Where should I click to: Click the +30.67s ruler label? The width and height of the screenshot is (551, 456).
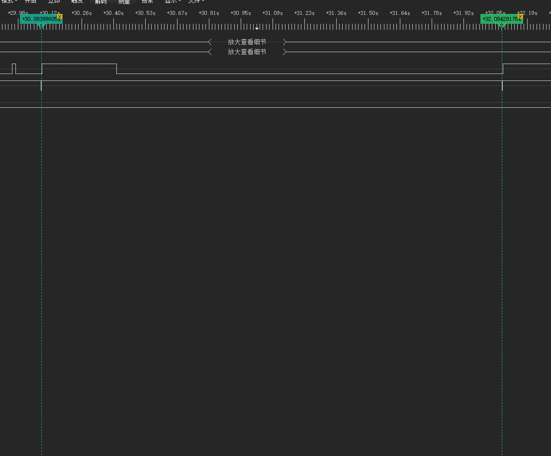(177, 13)
